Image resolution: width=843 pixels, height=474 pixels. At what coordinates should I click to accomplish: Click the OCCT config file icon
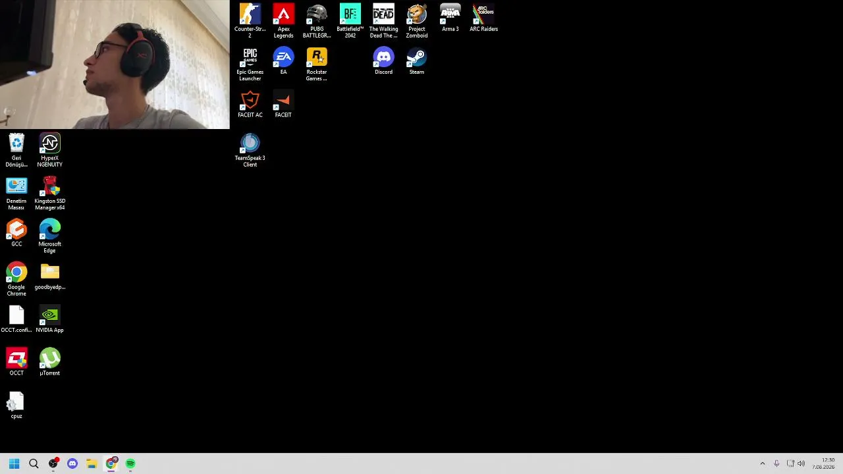tap(16, 319)
